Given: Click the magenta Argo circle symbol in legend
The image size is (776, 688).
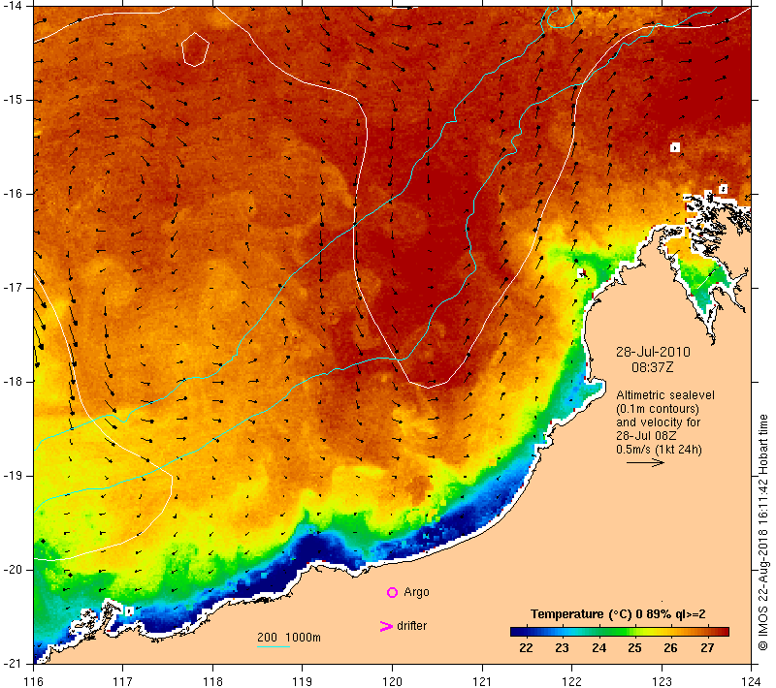Looking at the screenshot, I should pyautogui.click(x=392, y=592).
